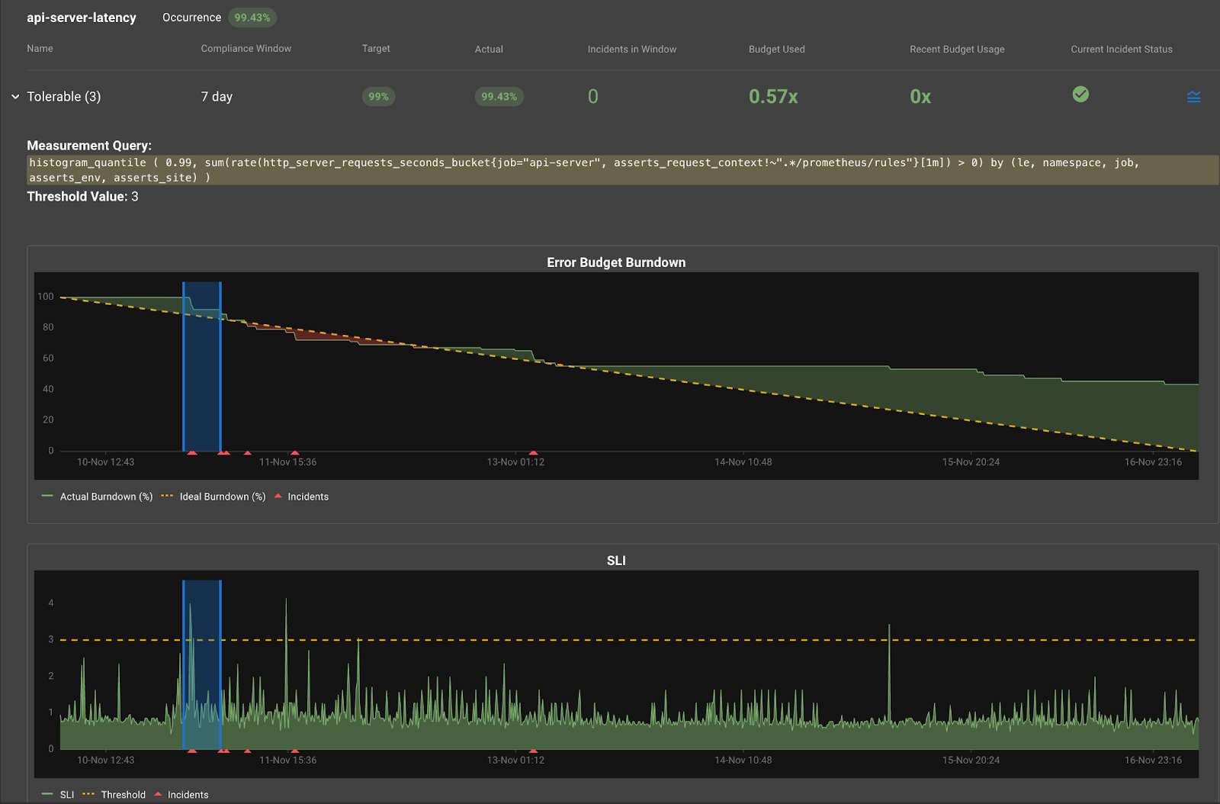Click the blue highlighted time range in Burndown chart
The image size is (1220, 804).
[202, 366]
